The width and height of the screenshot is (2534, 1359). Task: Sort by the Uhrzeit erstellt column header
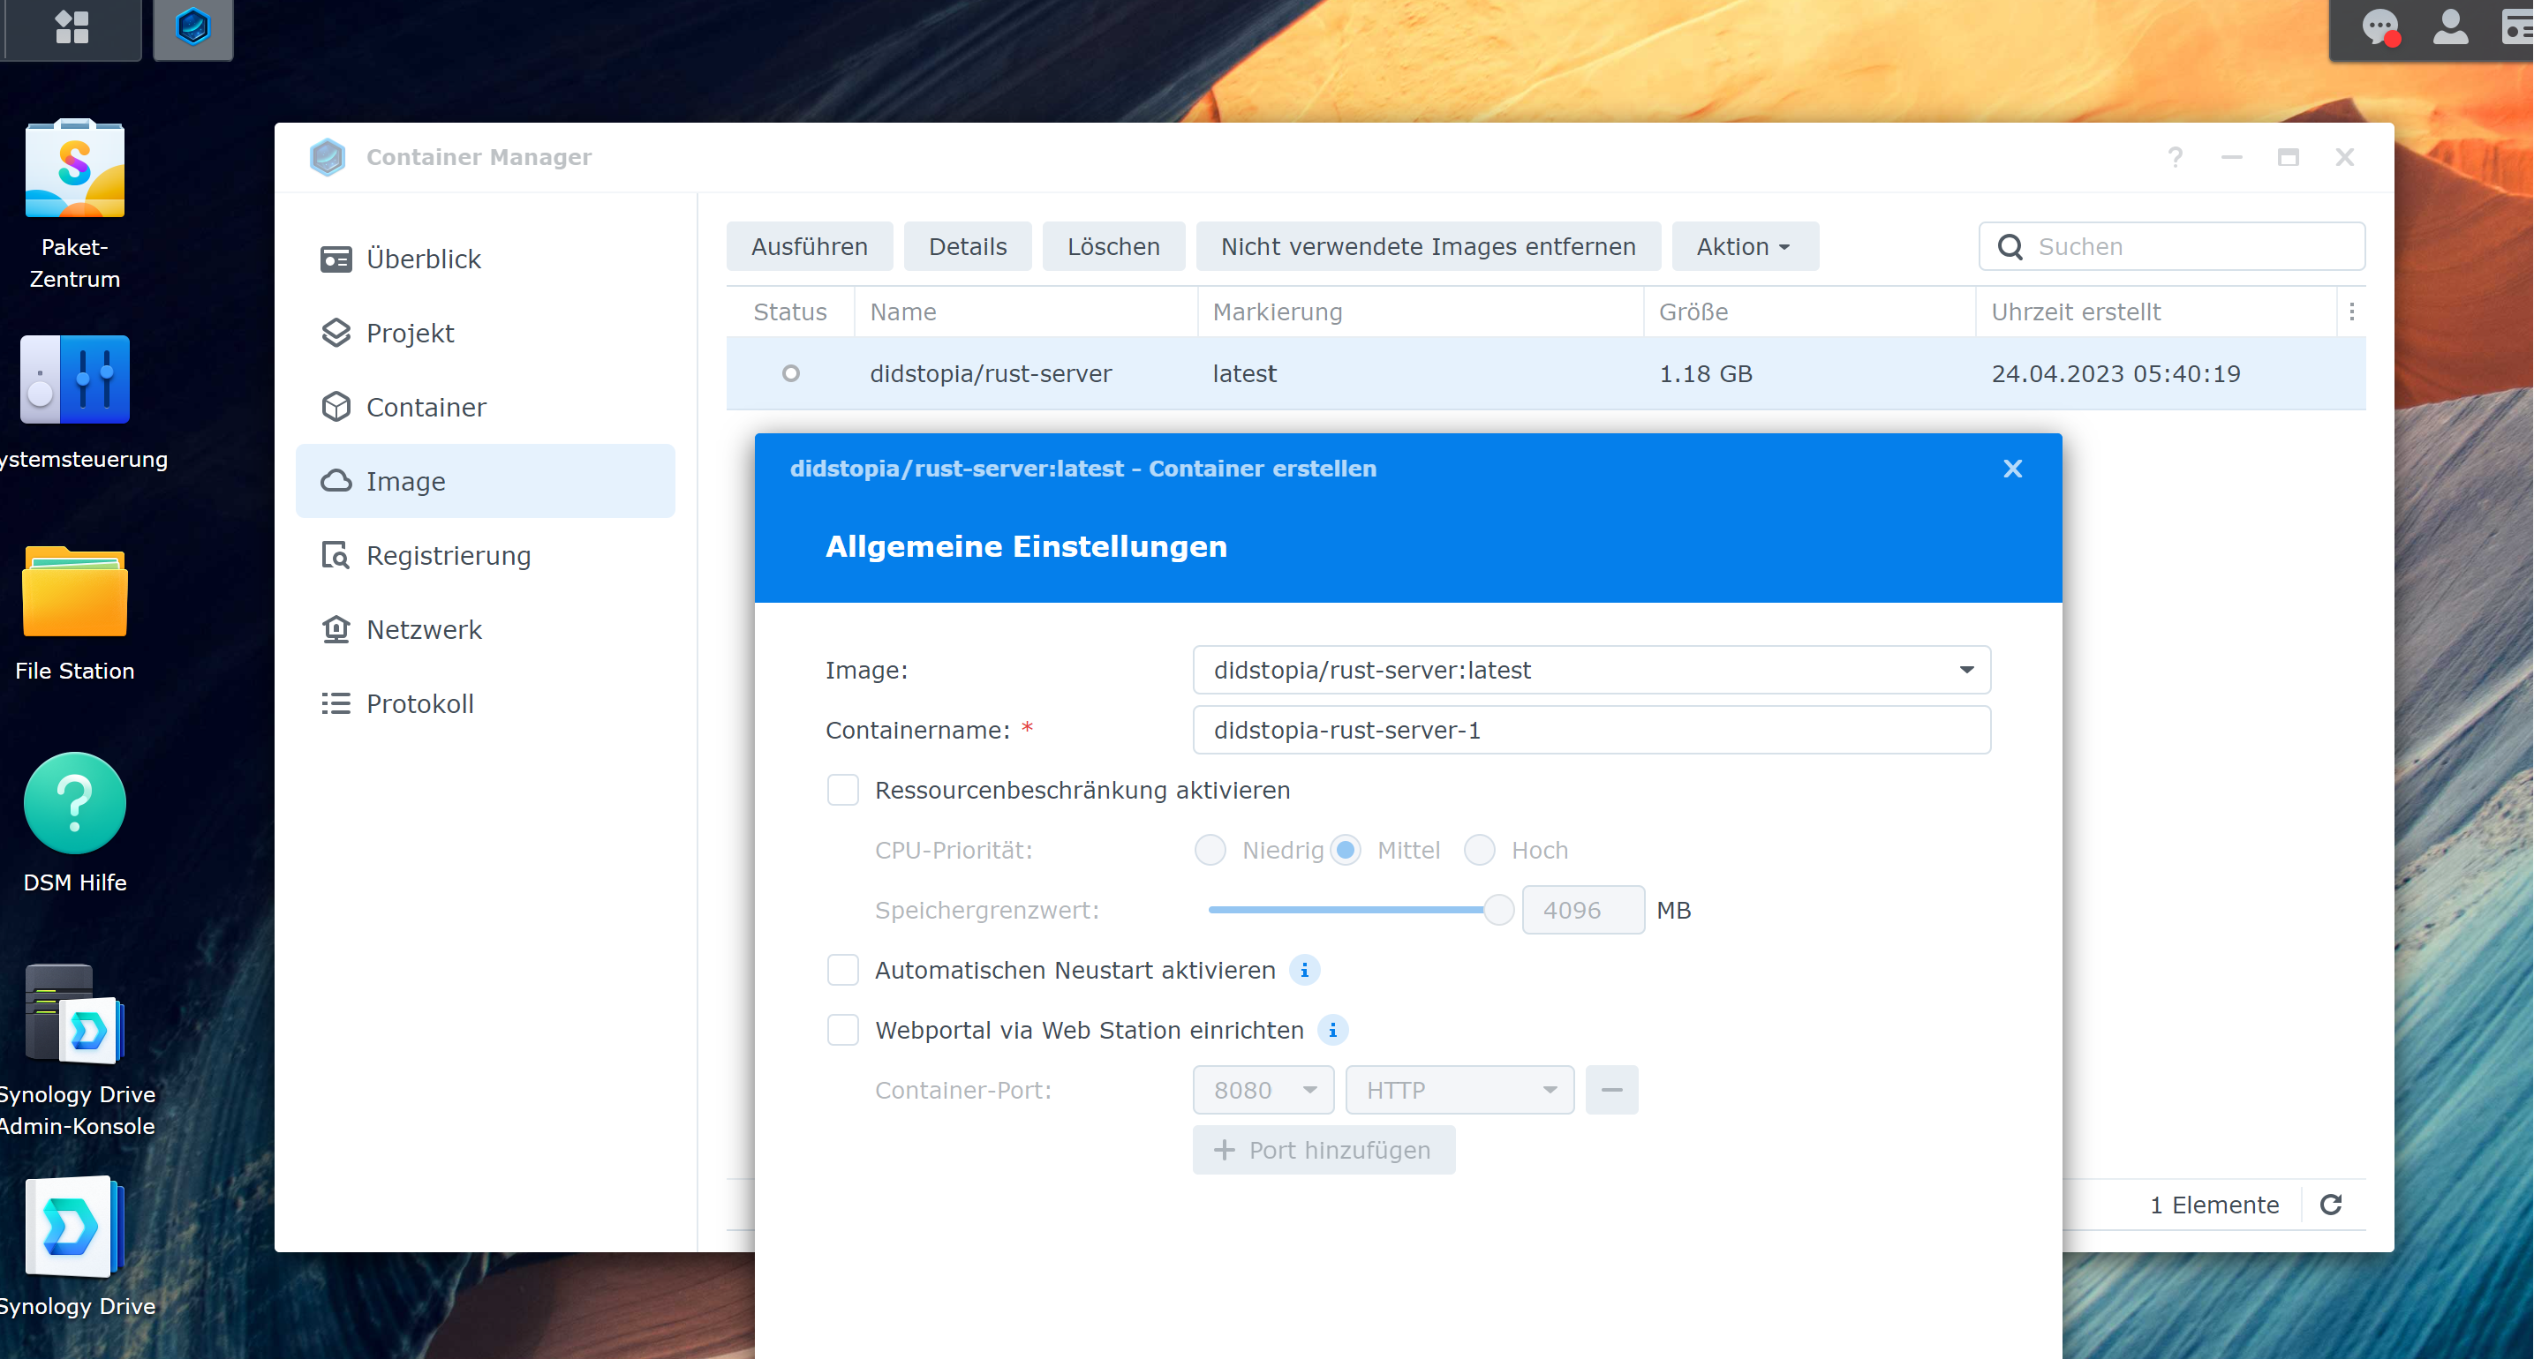pyautogui.click(x=2156, y=312)
